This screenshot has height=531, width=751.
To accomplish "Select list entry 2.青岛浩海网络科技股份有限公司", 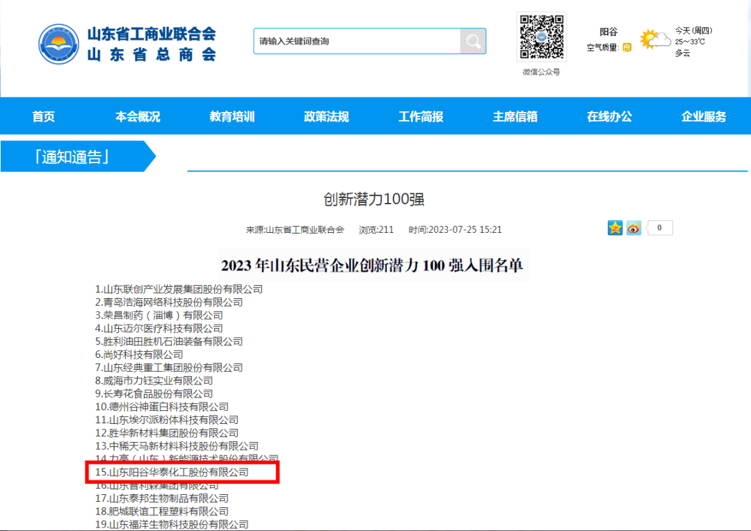I will click(168, 302).
